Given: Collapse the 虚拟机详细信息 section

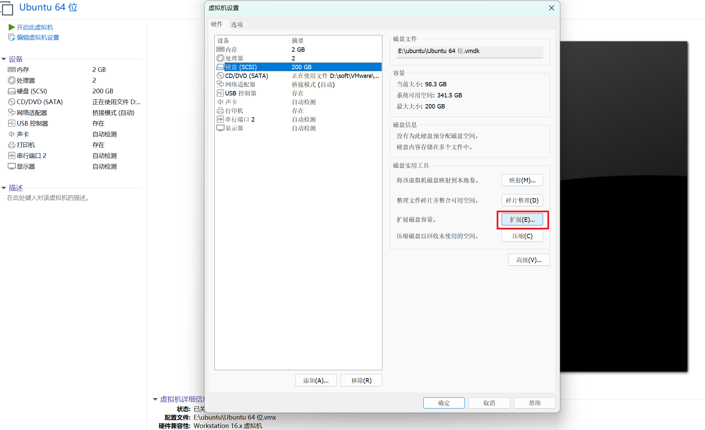Looking at the screenshot, I should coord(155,399).
